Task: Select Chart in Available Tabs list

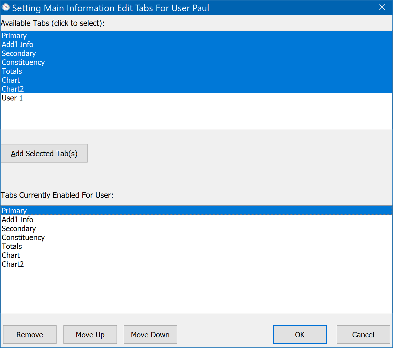Action: 196,80
